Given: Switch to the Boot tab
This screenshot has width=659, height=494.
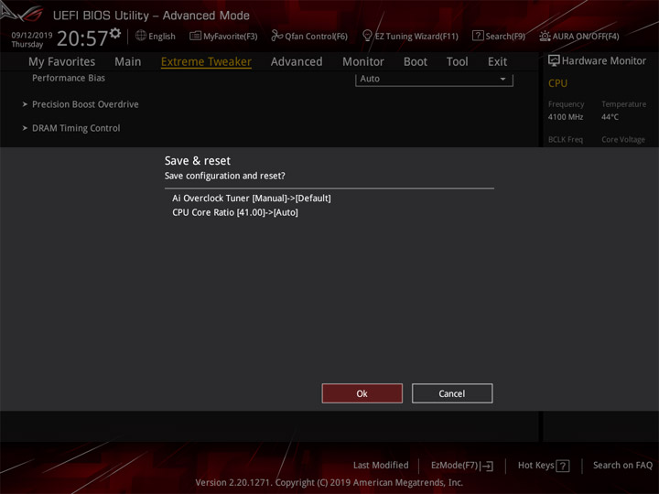Looking at the screenshot, I should point(416,62).
